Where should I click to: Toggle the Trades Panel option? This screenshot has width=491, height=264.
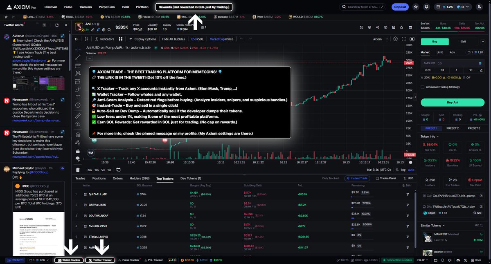386,178
